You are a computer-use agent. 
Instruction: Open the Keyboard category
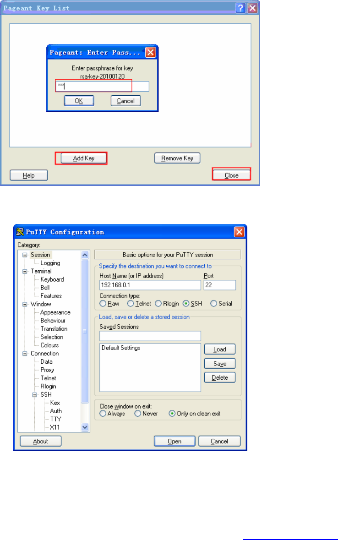pos(52,280)
